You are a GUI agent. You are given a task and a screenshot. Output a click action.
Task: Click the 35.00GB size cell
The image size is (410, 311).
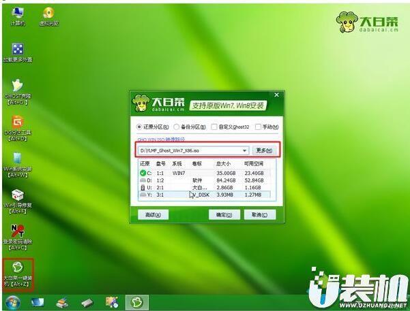(x=226, y=174)
